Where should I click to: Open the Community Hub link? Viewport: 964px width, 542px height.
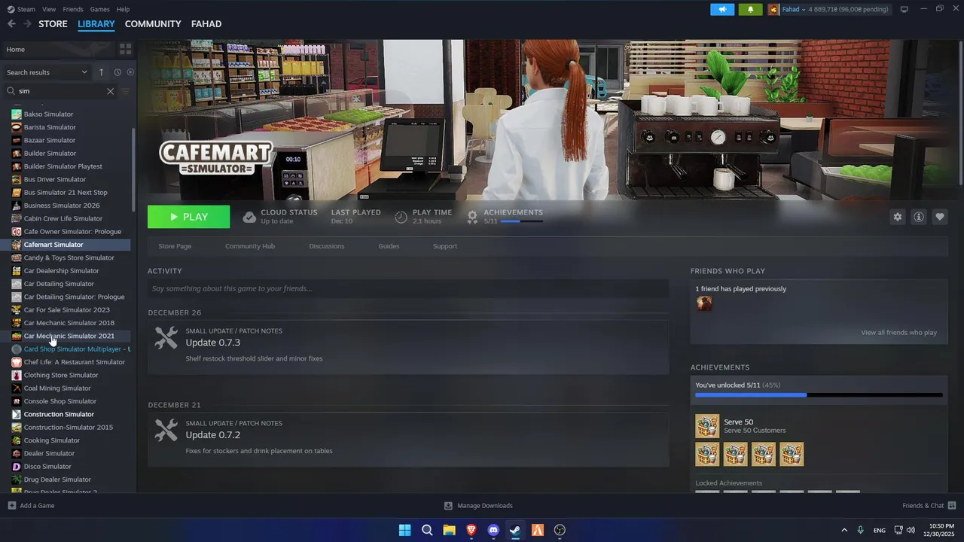[250, 246]
